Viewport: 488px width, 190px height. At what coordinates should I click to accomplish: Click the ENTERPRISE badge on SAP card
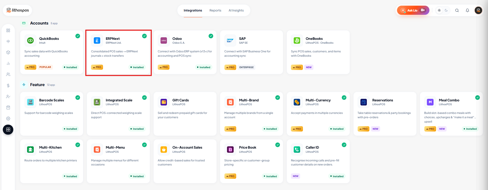[246, 67]
